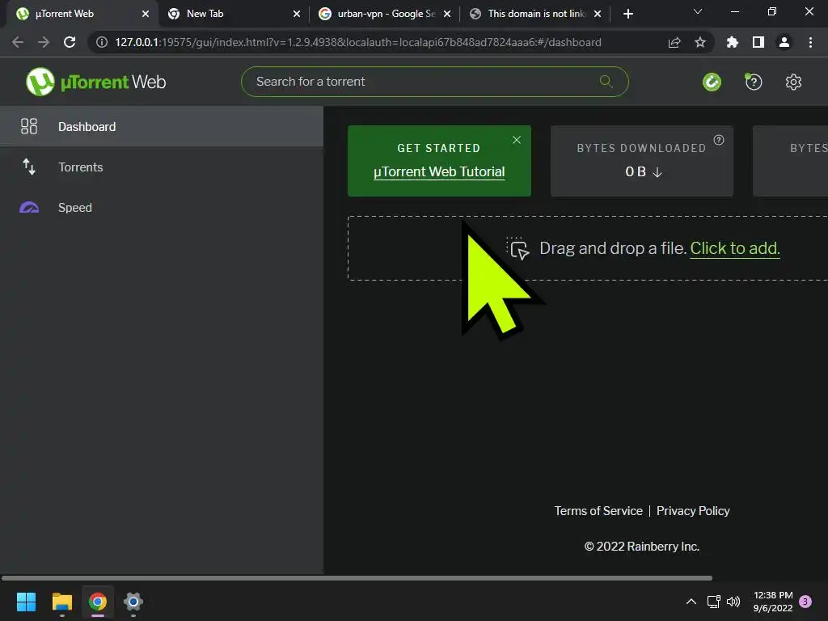828x621 pixels.
Task: Click the search magnifier icon
Action: [x=606, y=82]
